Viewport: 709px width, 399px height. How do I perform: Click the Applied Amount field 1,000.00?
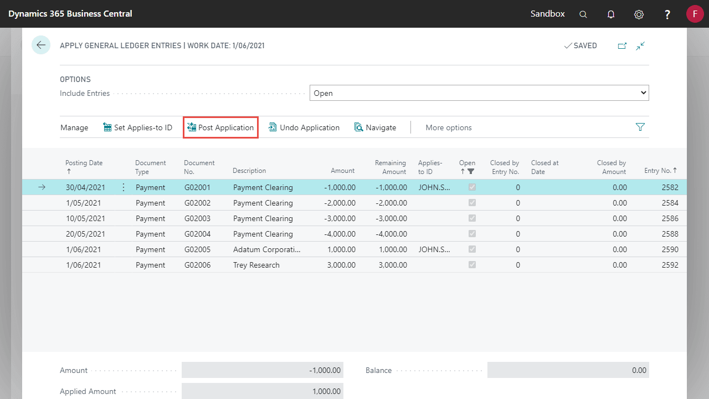click(x=263, y=391)
